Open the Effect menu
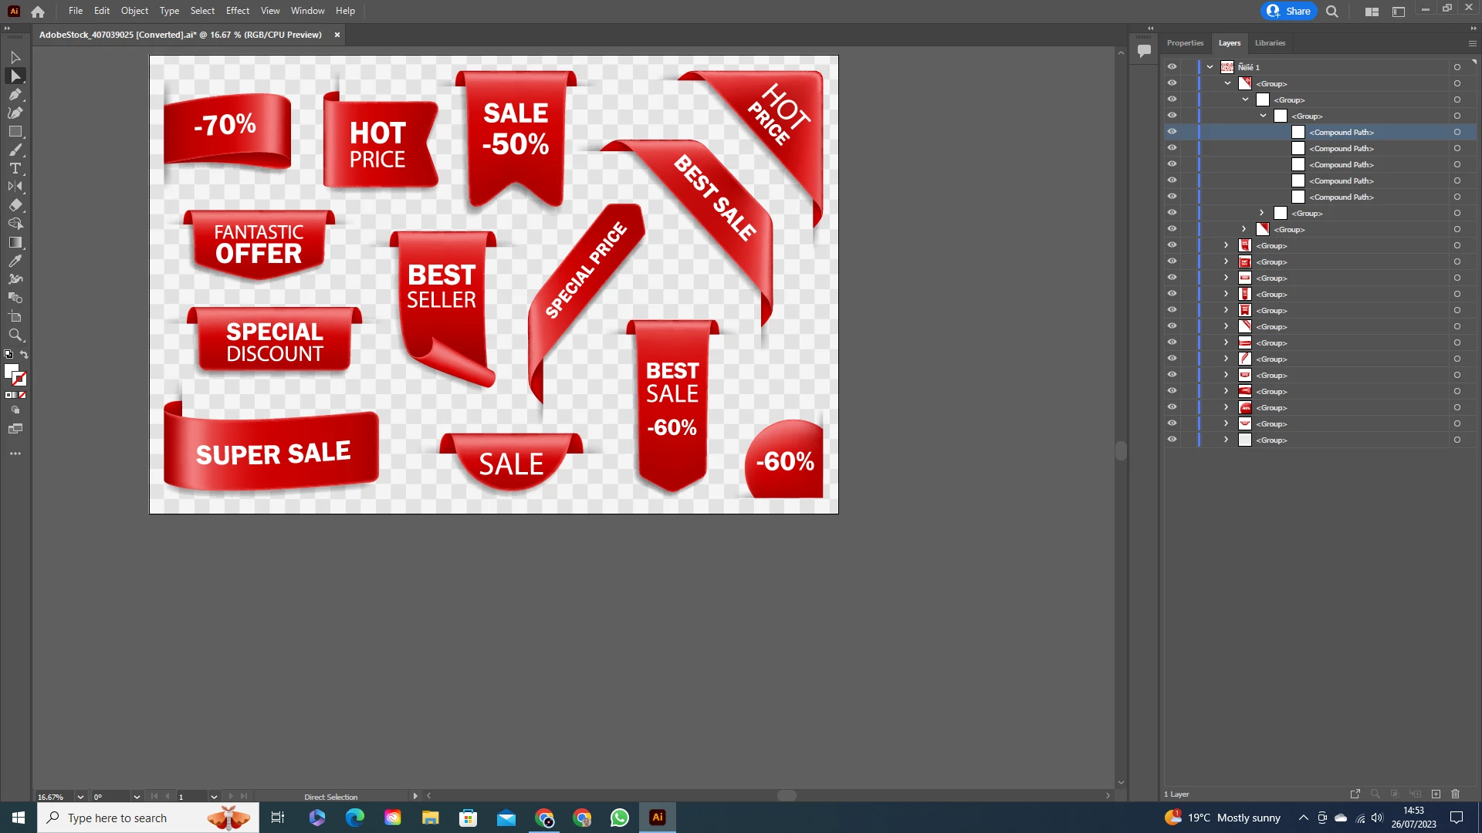The width and height of the screenshot is (1482, 833). [x=237, y=11]
